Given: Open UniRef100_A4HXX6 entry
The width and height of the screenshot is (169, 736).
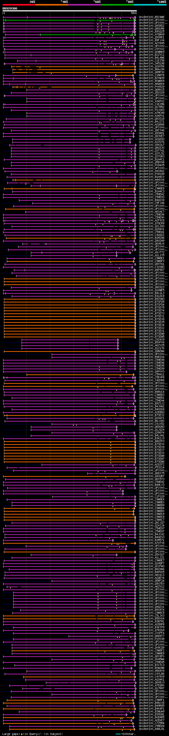Looking at the screenshot, I should [152, 180].
